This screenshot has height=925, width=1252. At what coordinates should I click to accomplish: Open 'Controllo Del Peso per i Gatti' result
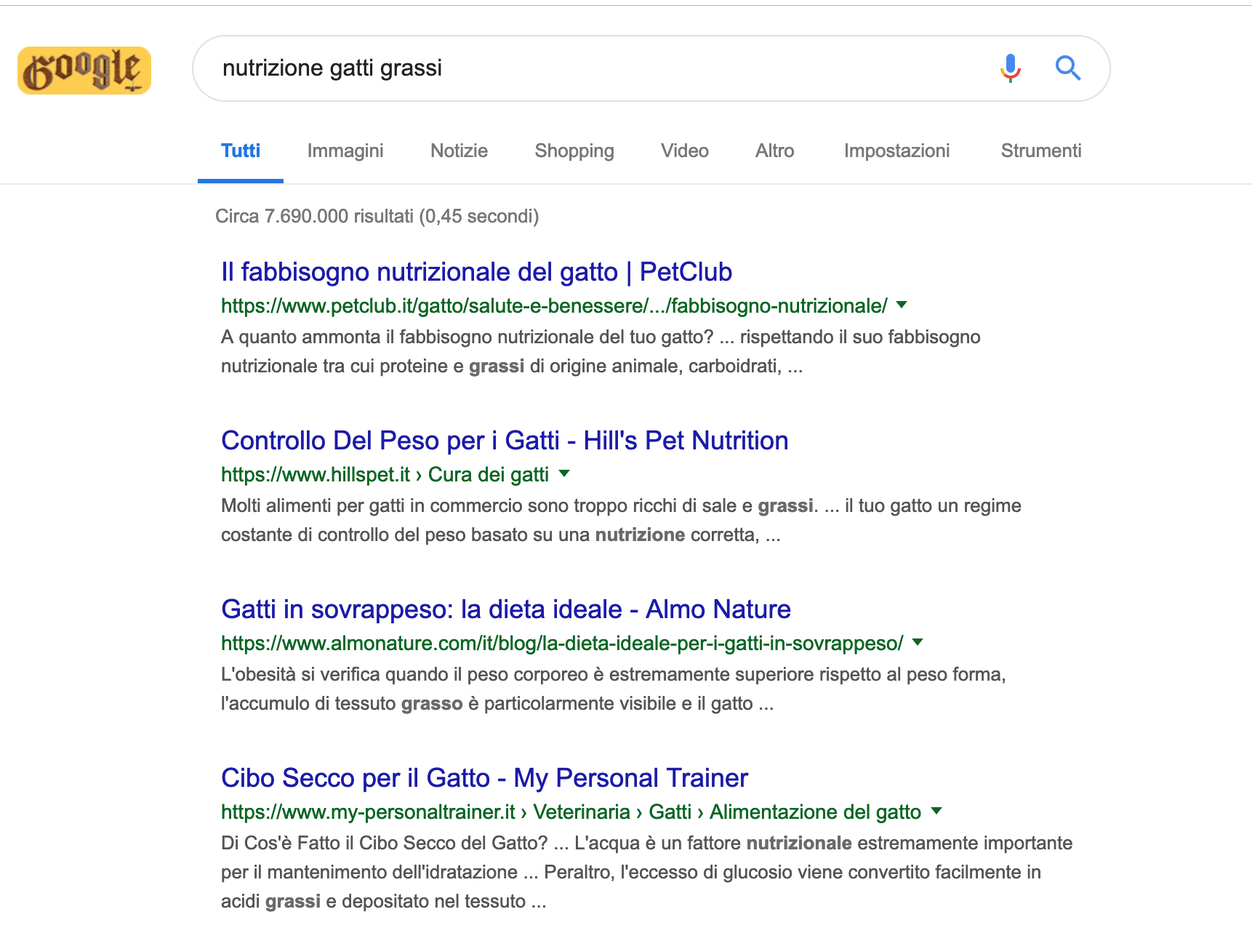pyautogui.click(x=505, y=441)
